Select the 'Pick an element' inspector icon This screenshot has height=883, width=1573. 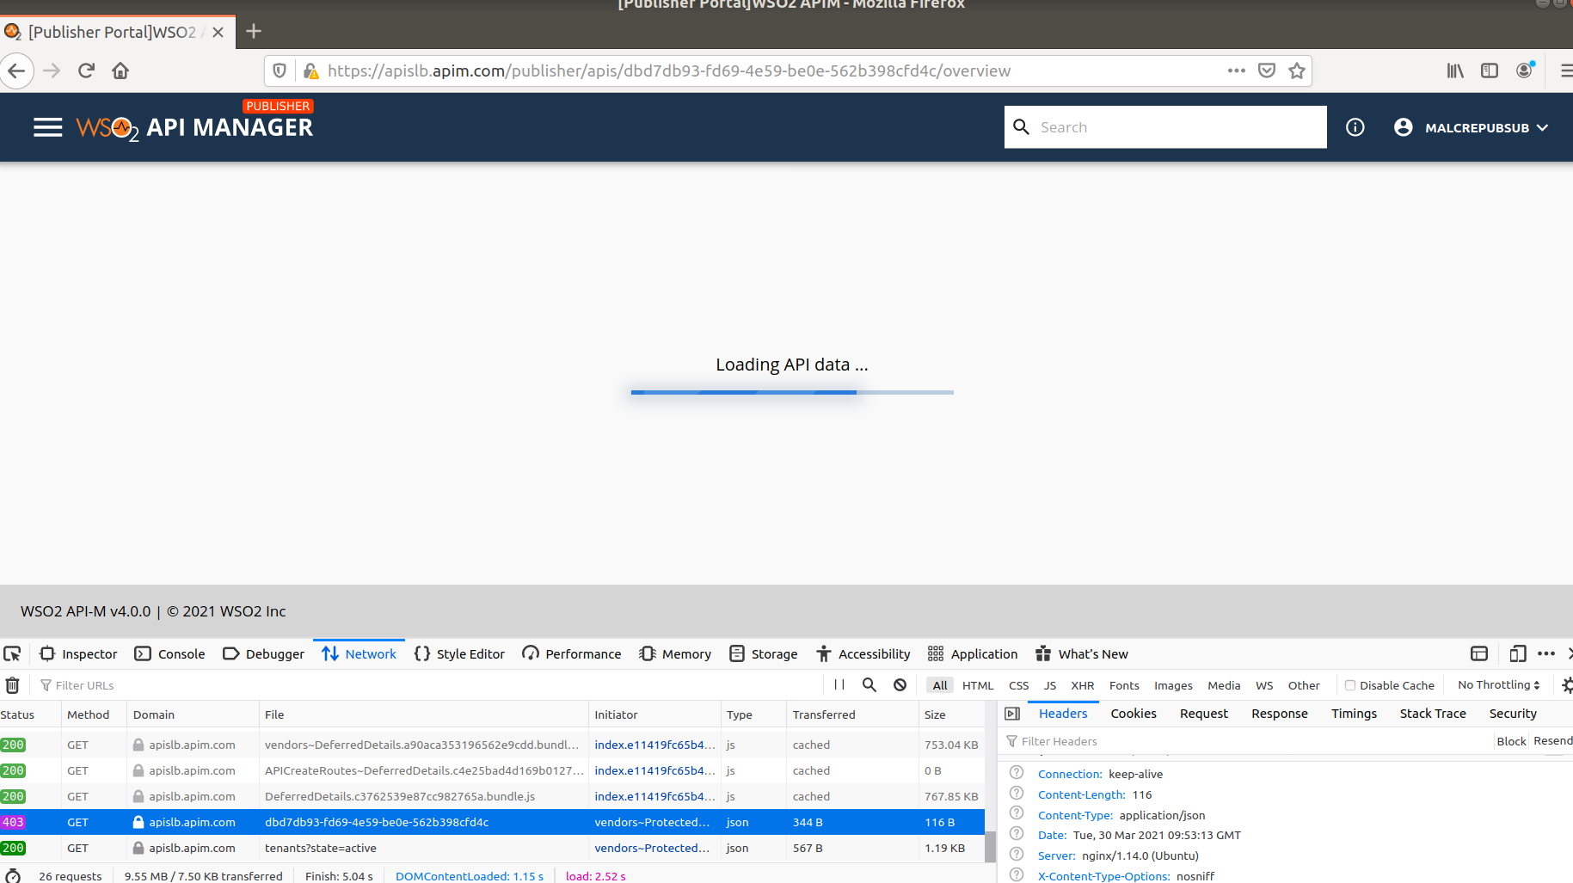(13, 653)
